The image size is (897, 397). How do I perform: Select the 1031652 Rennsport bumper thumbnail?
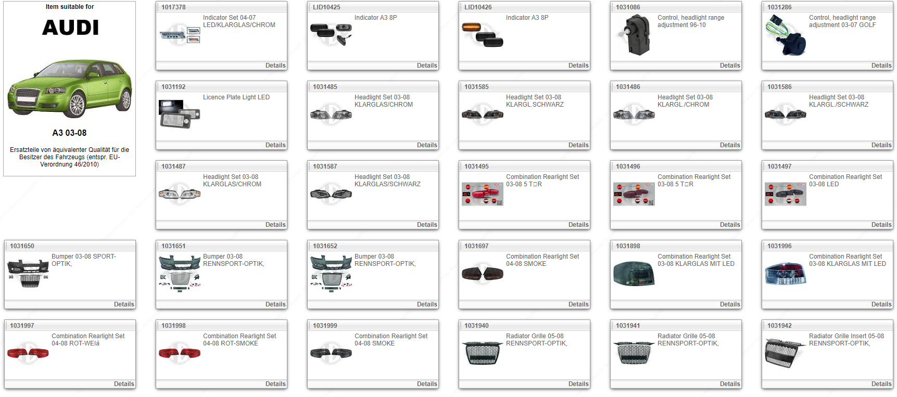click(331, 274)
